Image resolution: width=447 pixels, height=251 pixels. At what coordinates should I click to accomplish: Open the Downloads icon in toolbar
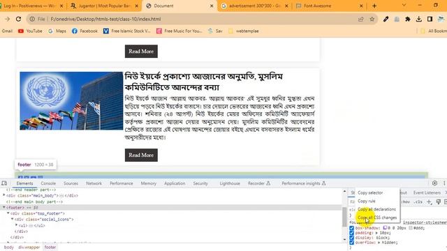click(x=419, y=19)
